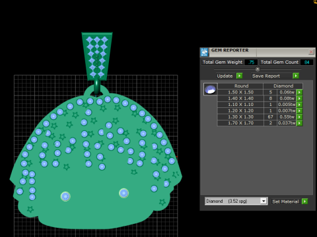Click the green arrow for the 1.50 X 1.50 row
The height and width of the screenshot is (237, 317).
[299, 92]
